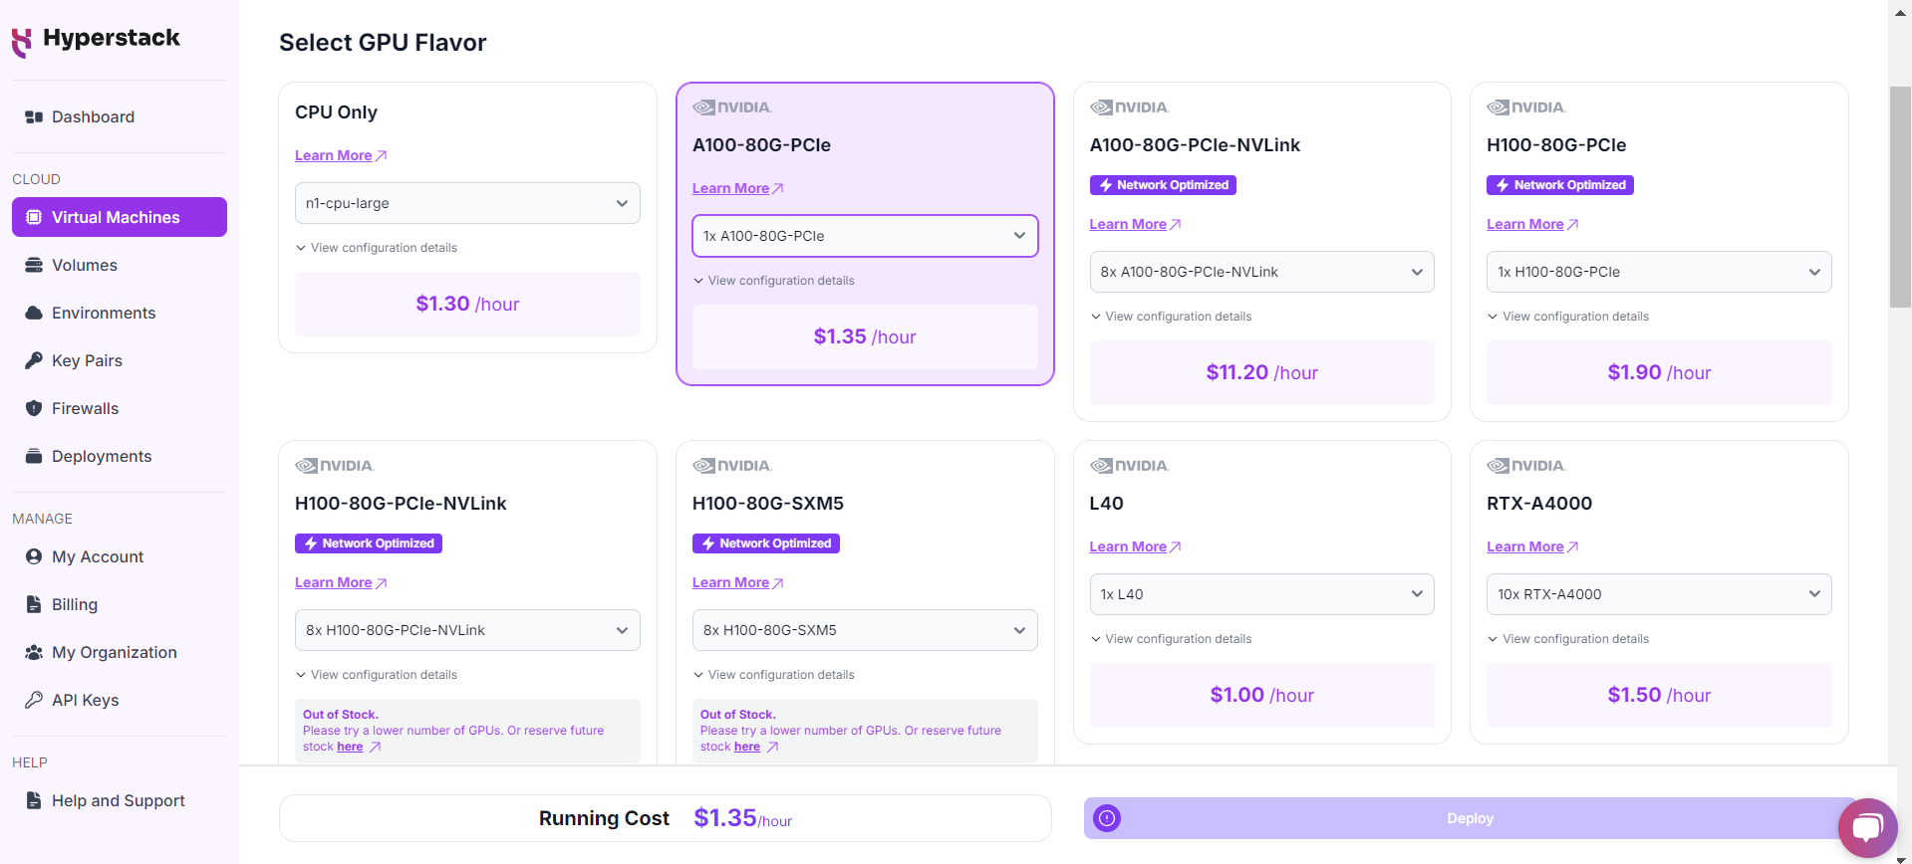Viewport: 1912px width, 864px height.
Task: Open the chat support bubble
Action: pyautogui.click(x=1869, y=828)
